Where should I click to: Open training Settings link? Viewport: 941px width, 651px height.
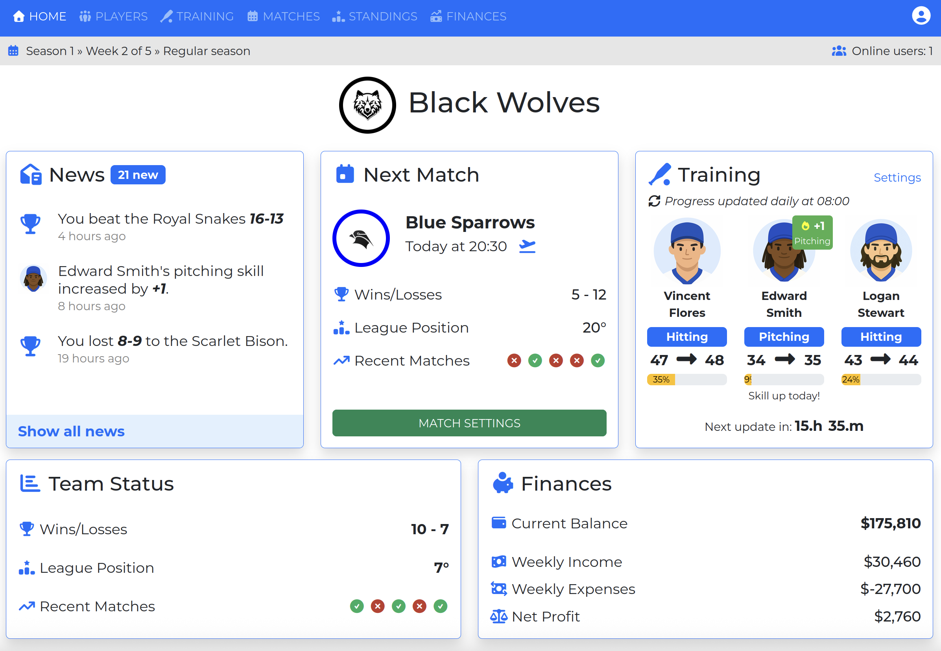pyautogui.click(x=897, y=177)
